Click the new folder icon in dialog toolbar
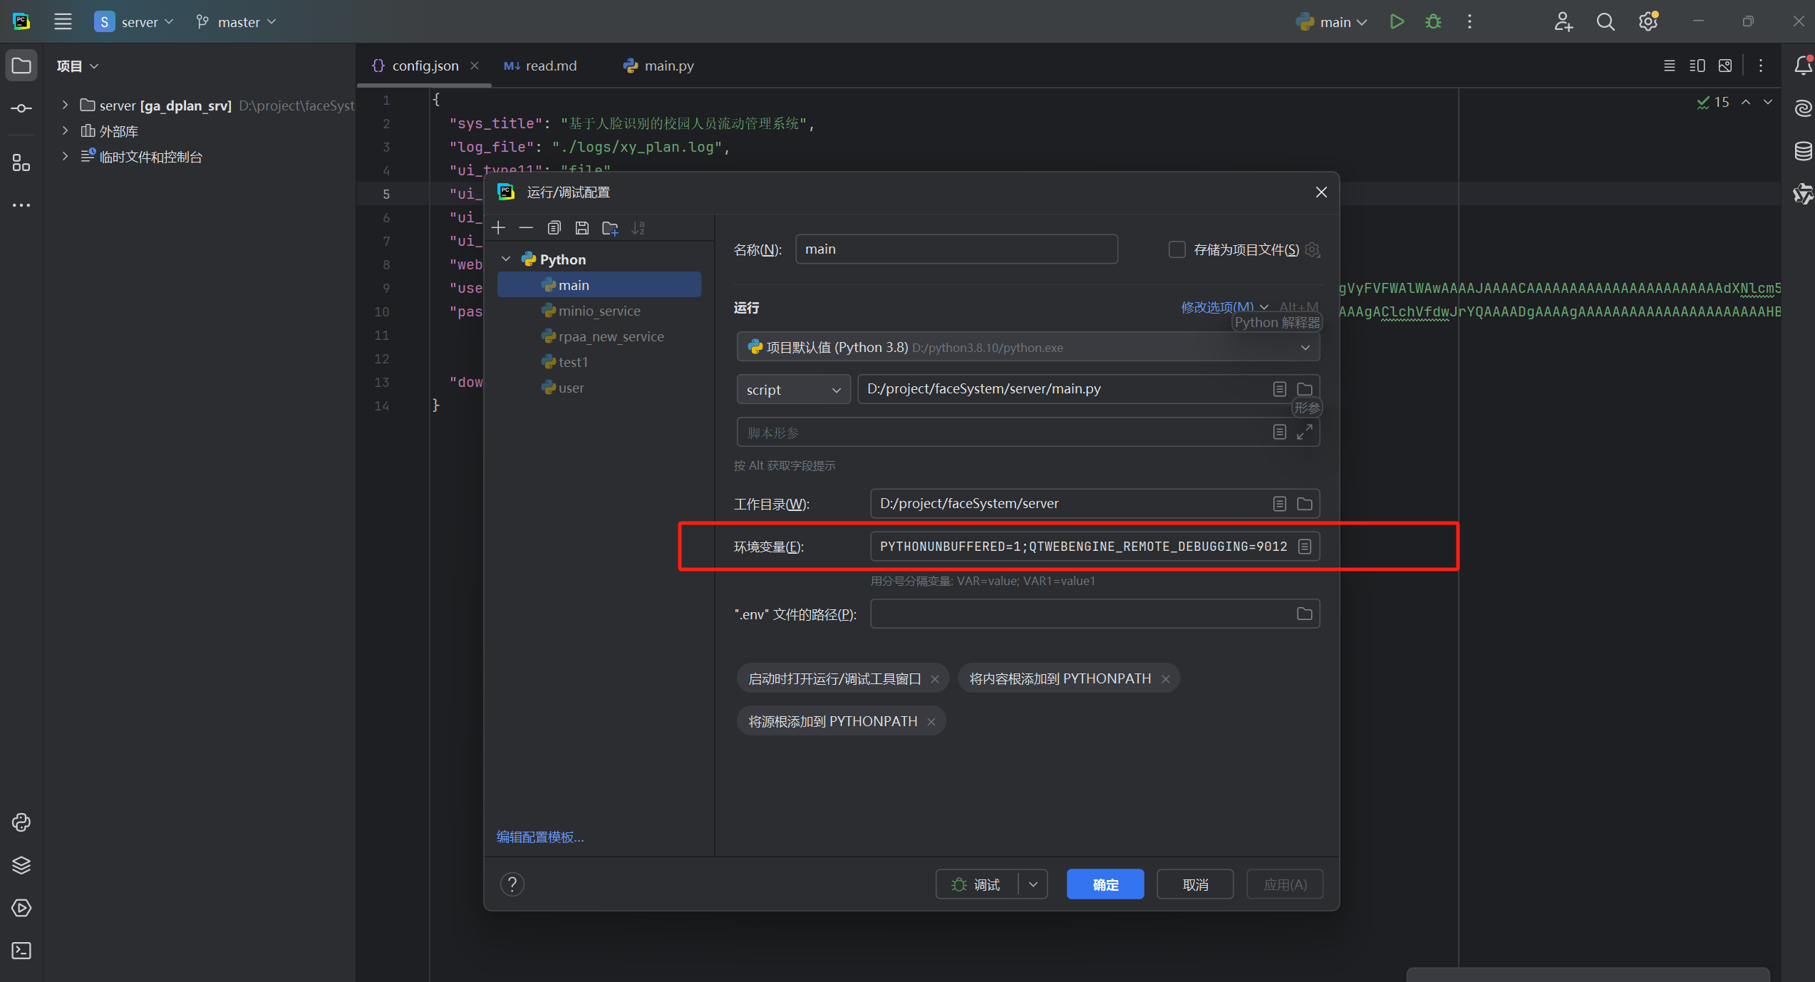Screen dimensions: 1815x982 click(x=610, y=228)
